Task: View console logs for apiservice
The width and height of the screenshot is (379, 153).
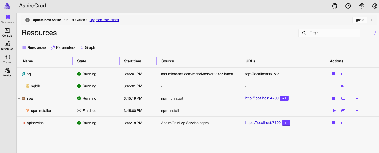Action: tap(343, 123)
